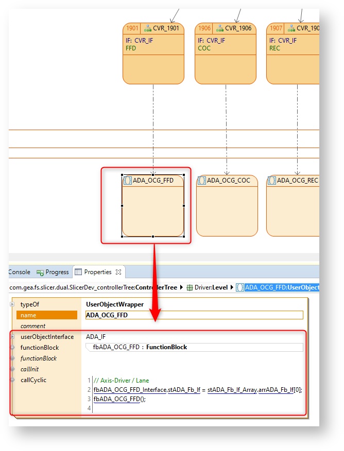Click the braces icon on ADA_OCG_FFD block
The width and height of the screenshot is (344, 451).
click(128, 181)
